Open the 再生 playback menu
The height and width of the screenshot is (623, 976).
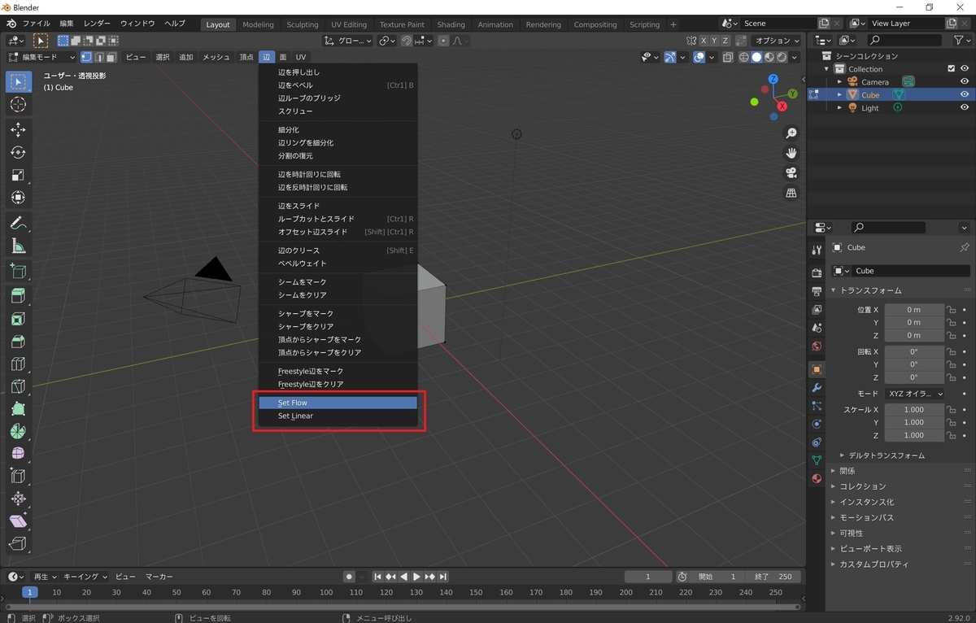[45, 577]
